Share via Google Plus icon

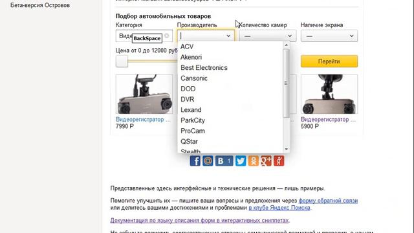266,161
